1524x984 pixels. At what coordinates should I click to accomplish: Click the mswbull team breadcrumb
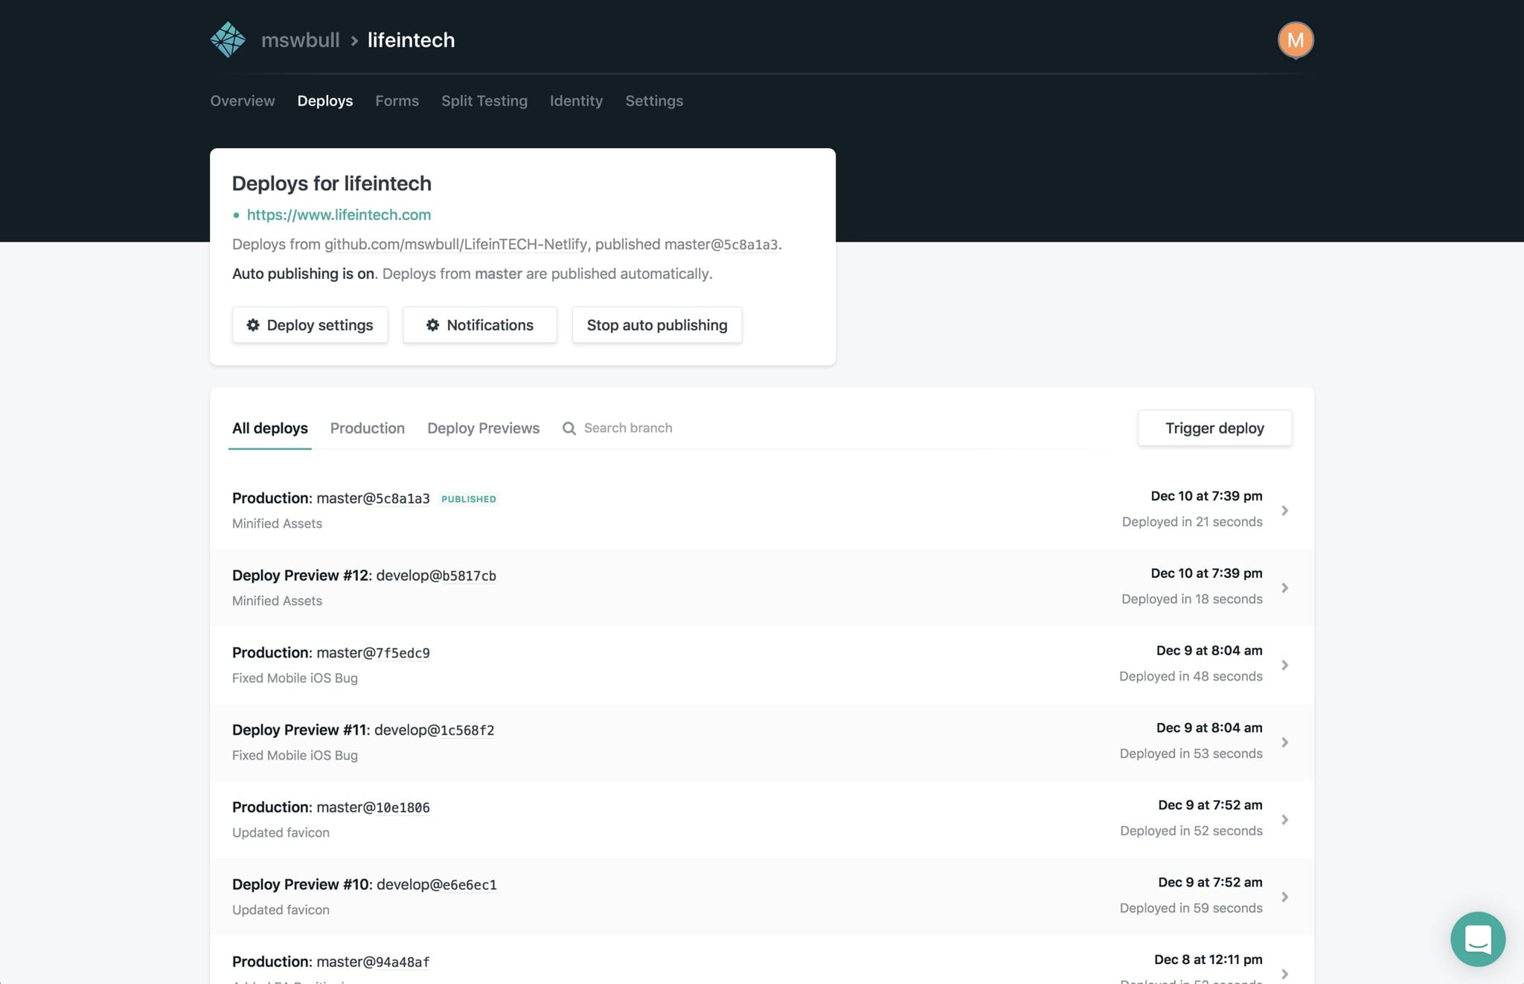click(x=300, y=39)
